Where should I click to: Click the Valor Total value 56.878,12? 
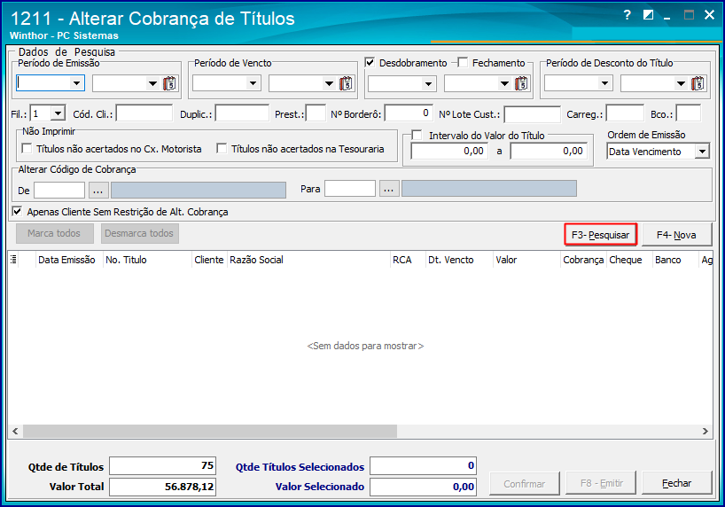click(163, 487)
